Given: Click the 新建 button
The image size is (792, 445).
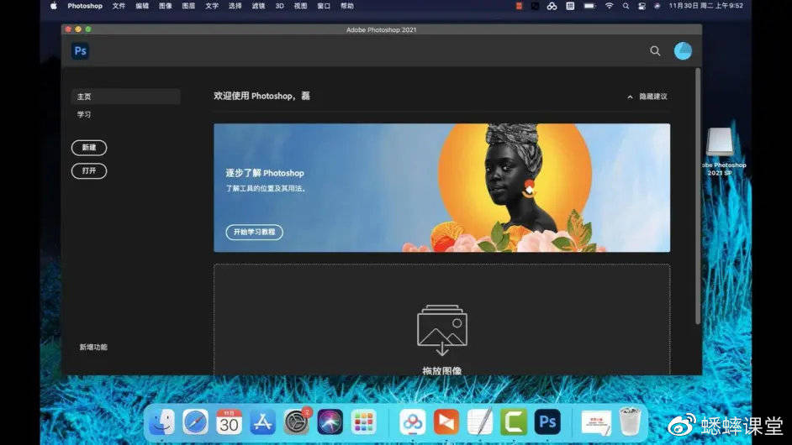Looking at the screenshot, I should [89, 147].
